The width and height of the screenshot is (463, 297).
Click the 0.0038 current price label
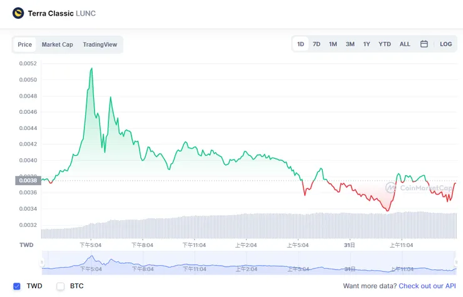27,181
